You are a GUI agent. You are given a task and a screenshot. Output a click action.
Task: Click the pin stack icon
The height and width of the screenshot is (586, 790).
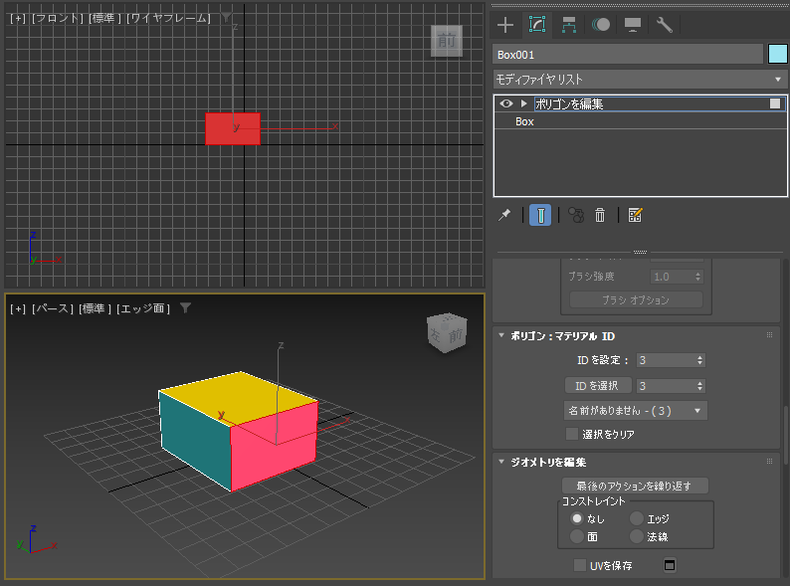[504, 215]
